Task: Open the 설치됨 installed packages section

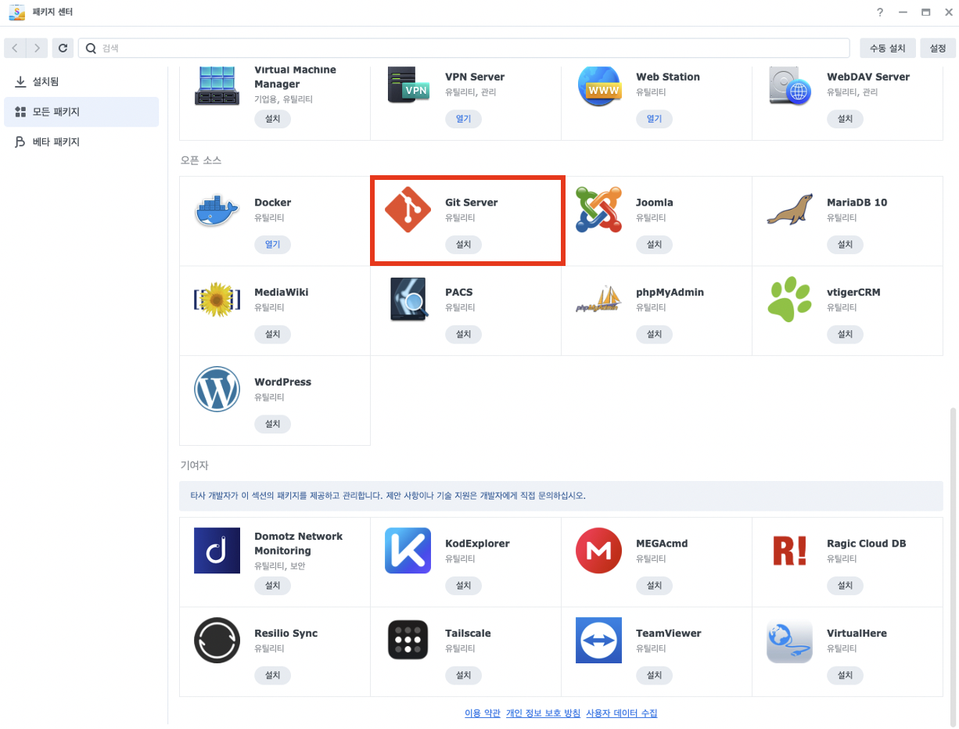Action: [x=81, y=81]
